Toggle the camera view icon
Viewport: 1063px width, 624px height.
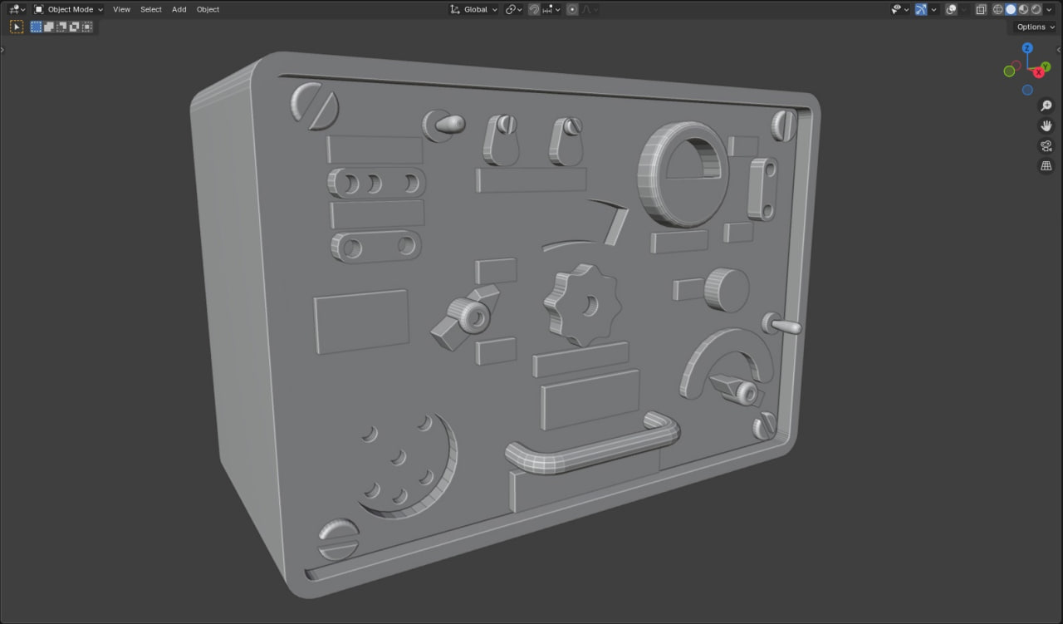1046,145
